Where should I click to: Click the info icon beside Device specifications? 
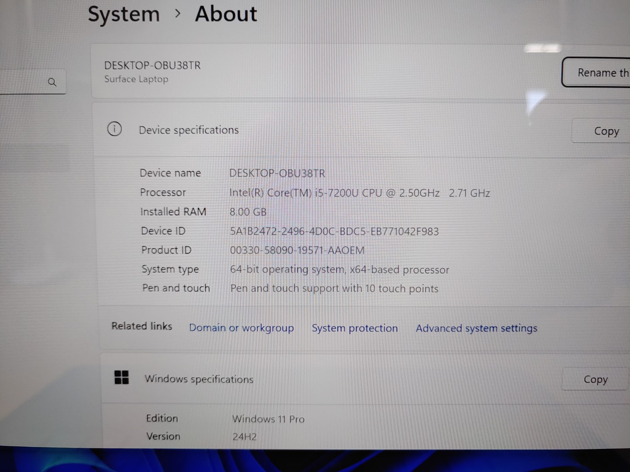115,129
